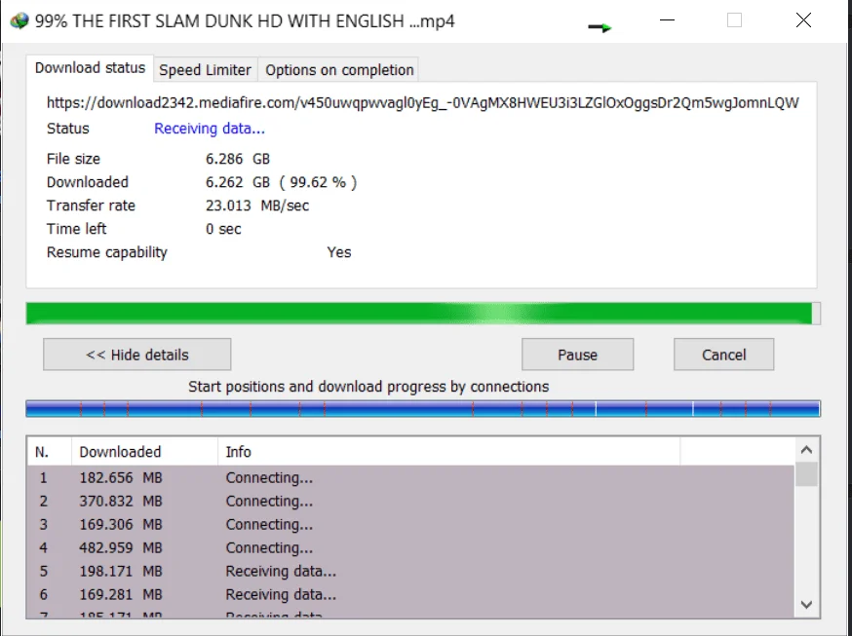The image size is (852, 636).
Task: Select connection row 1 with 182.656 MB
Action: coord(410,477)
